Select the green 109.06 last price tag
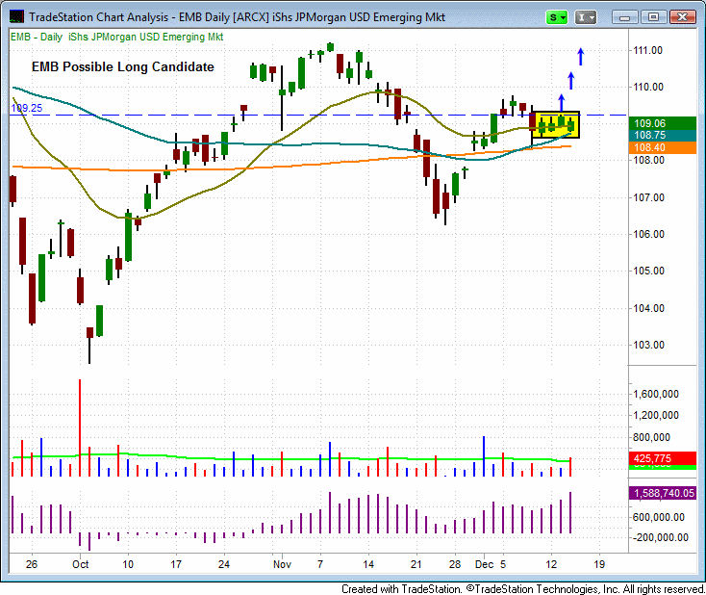Image resolution: width=706 pixels, height=595 pixels. pos(662,123)
